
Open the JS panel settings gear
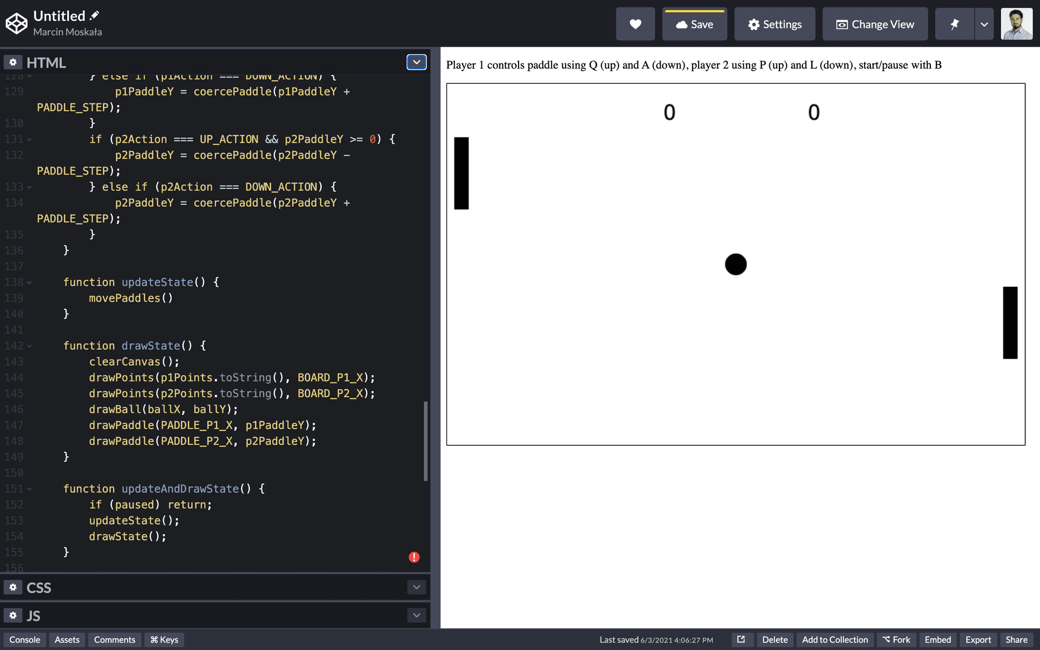click(x=13, y=615)
